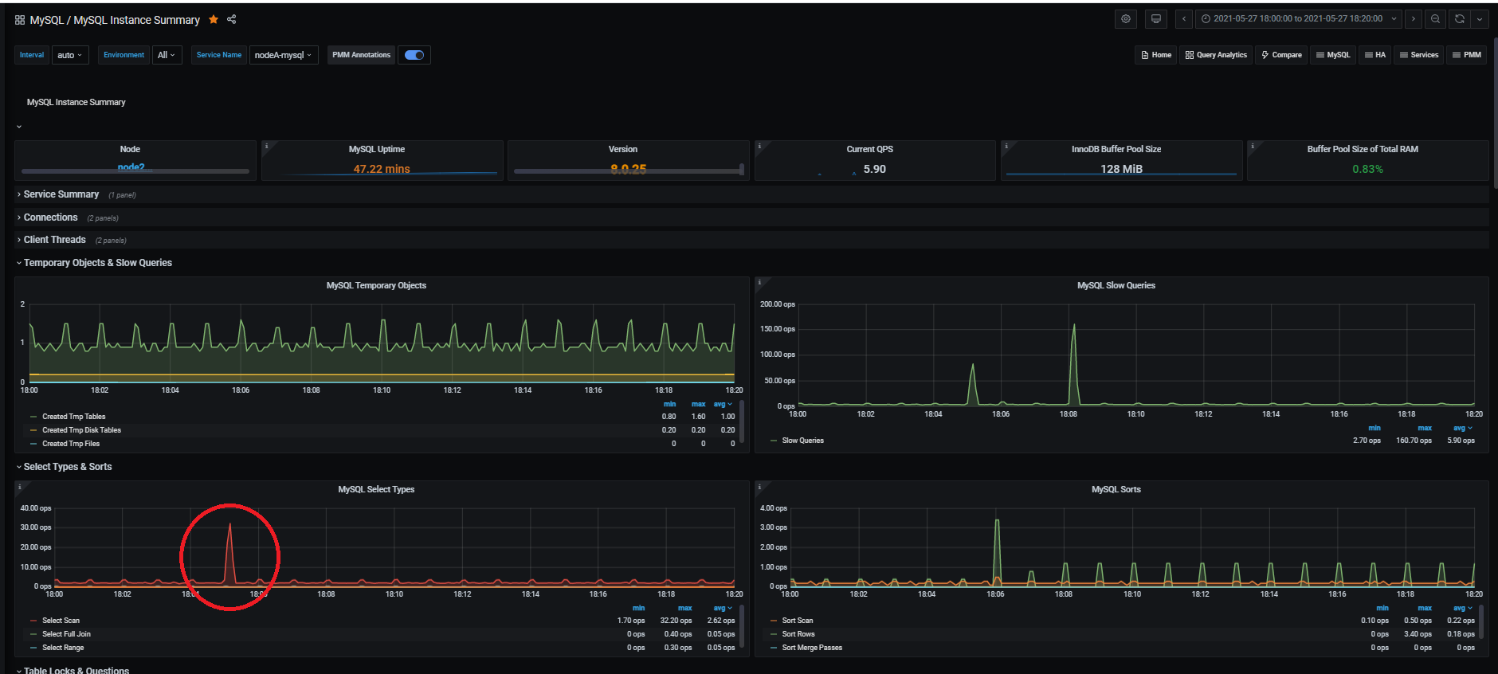This screenshot has width=1498, height=674.
Task: Open dashboard settings gear
Action: [1126, 19]
